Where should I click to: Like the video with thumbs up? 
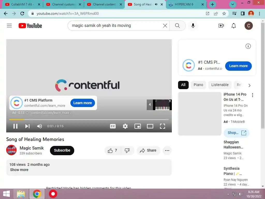(x=113, y=151)
